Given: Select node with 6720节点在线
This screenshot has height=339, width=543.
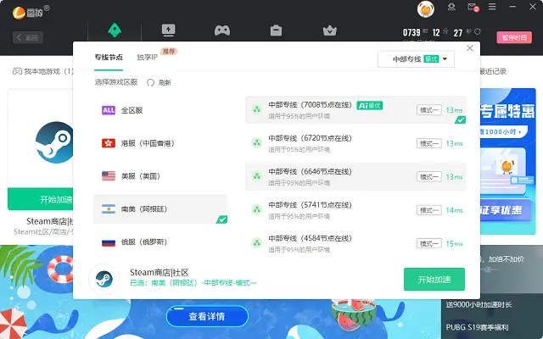Looking at the screenshot, I should 355,143.
